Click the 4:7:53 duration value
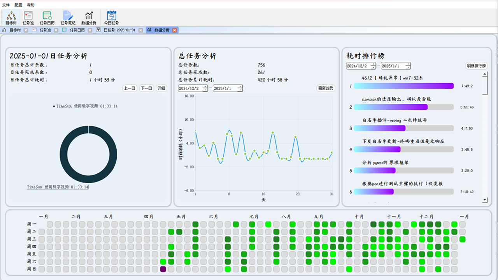 click(466, 128)
